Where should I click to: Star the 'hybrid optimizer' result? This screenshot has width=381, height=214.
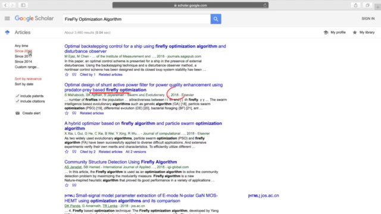[x=67, y=152]
